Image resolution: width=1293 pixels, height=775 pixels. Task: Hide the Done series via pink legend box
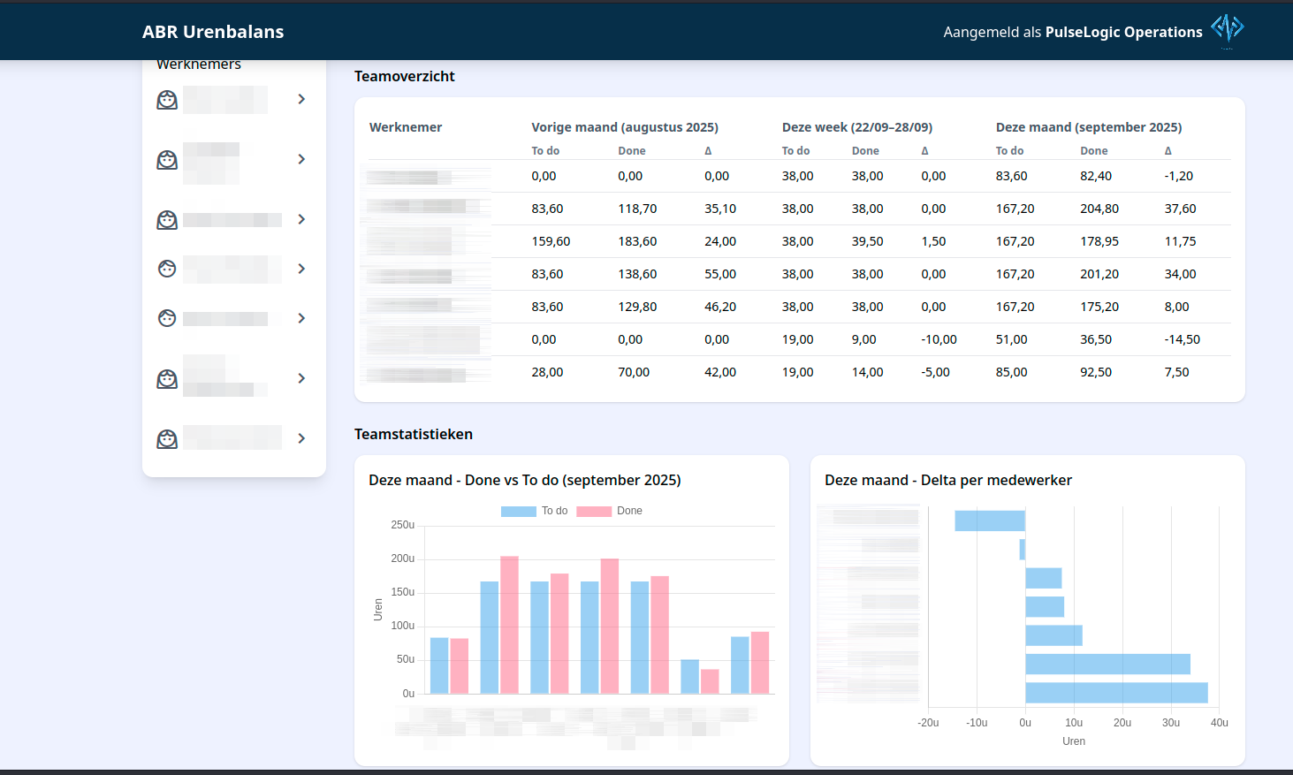coord(594,511)
